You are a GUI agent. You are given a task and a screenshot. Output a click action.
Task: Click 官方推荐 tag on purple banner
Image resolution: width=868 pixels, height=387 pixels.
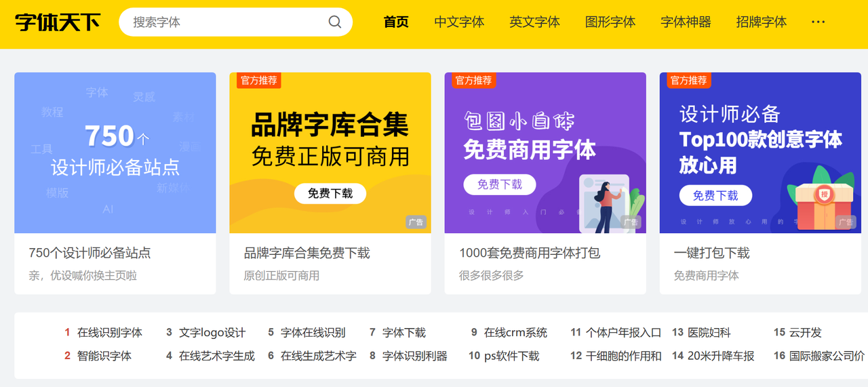tap(473, 81)
